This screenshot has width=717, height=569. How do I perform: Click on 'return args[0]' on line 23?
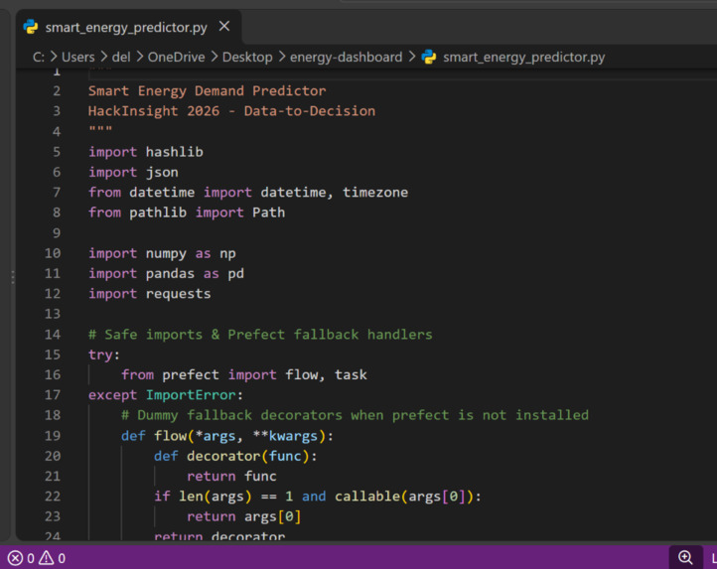[x=244, y=516]
